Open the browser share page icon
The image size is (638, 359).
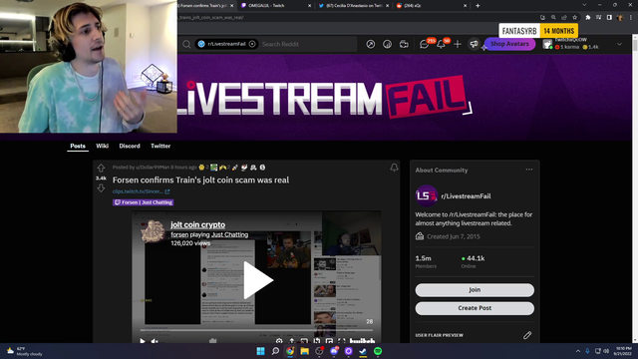(x=564, y=18)
